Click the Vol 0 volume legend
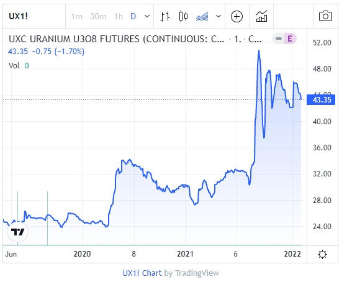Image resolution: width=347 pixels, height=282 pixels. (x=19, y=66)
